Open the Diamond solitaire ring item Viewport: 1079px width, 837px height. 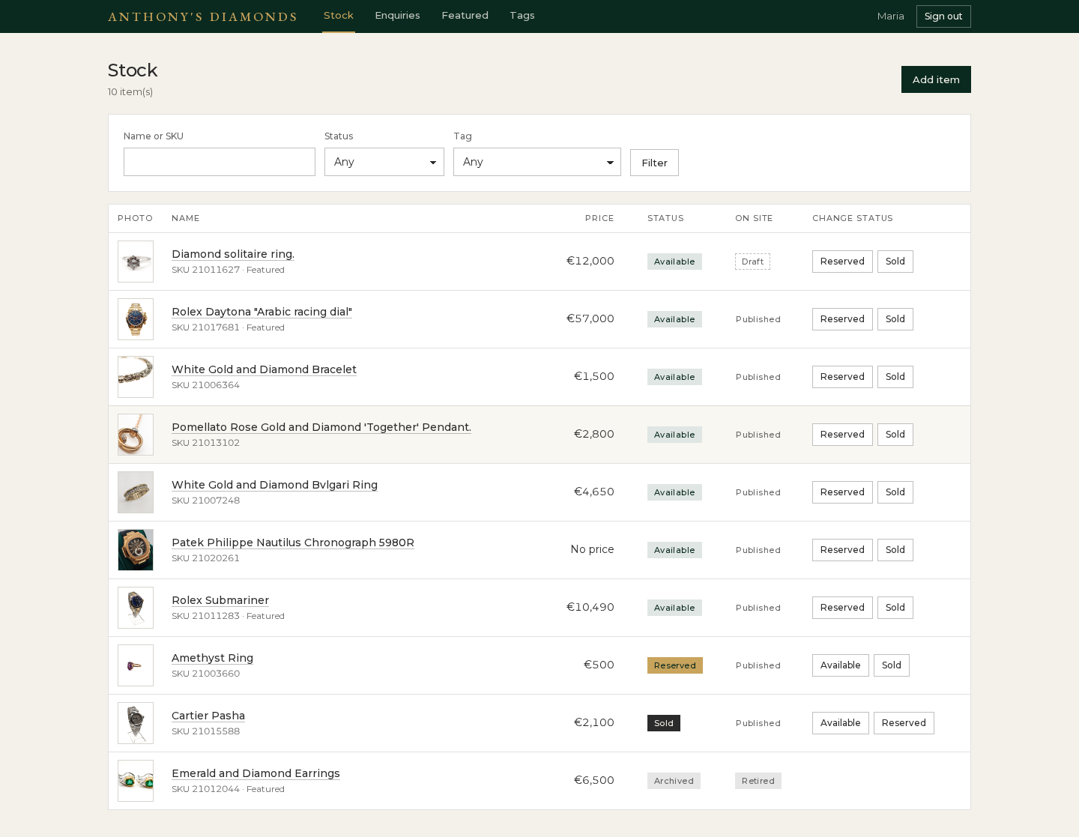click(x=233, y=254)
